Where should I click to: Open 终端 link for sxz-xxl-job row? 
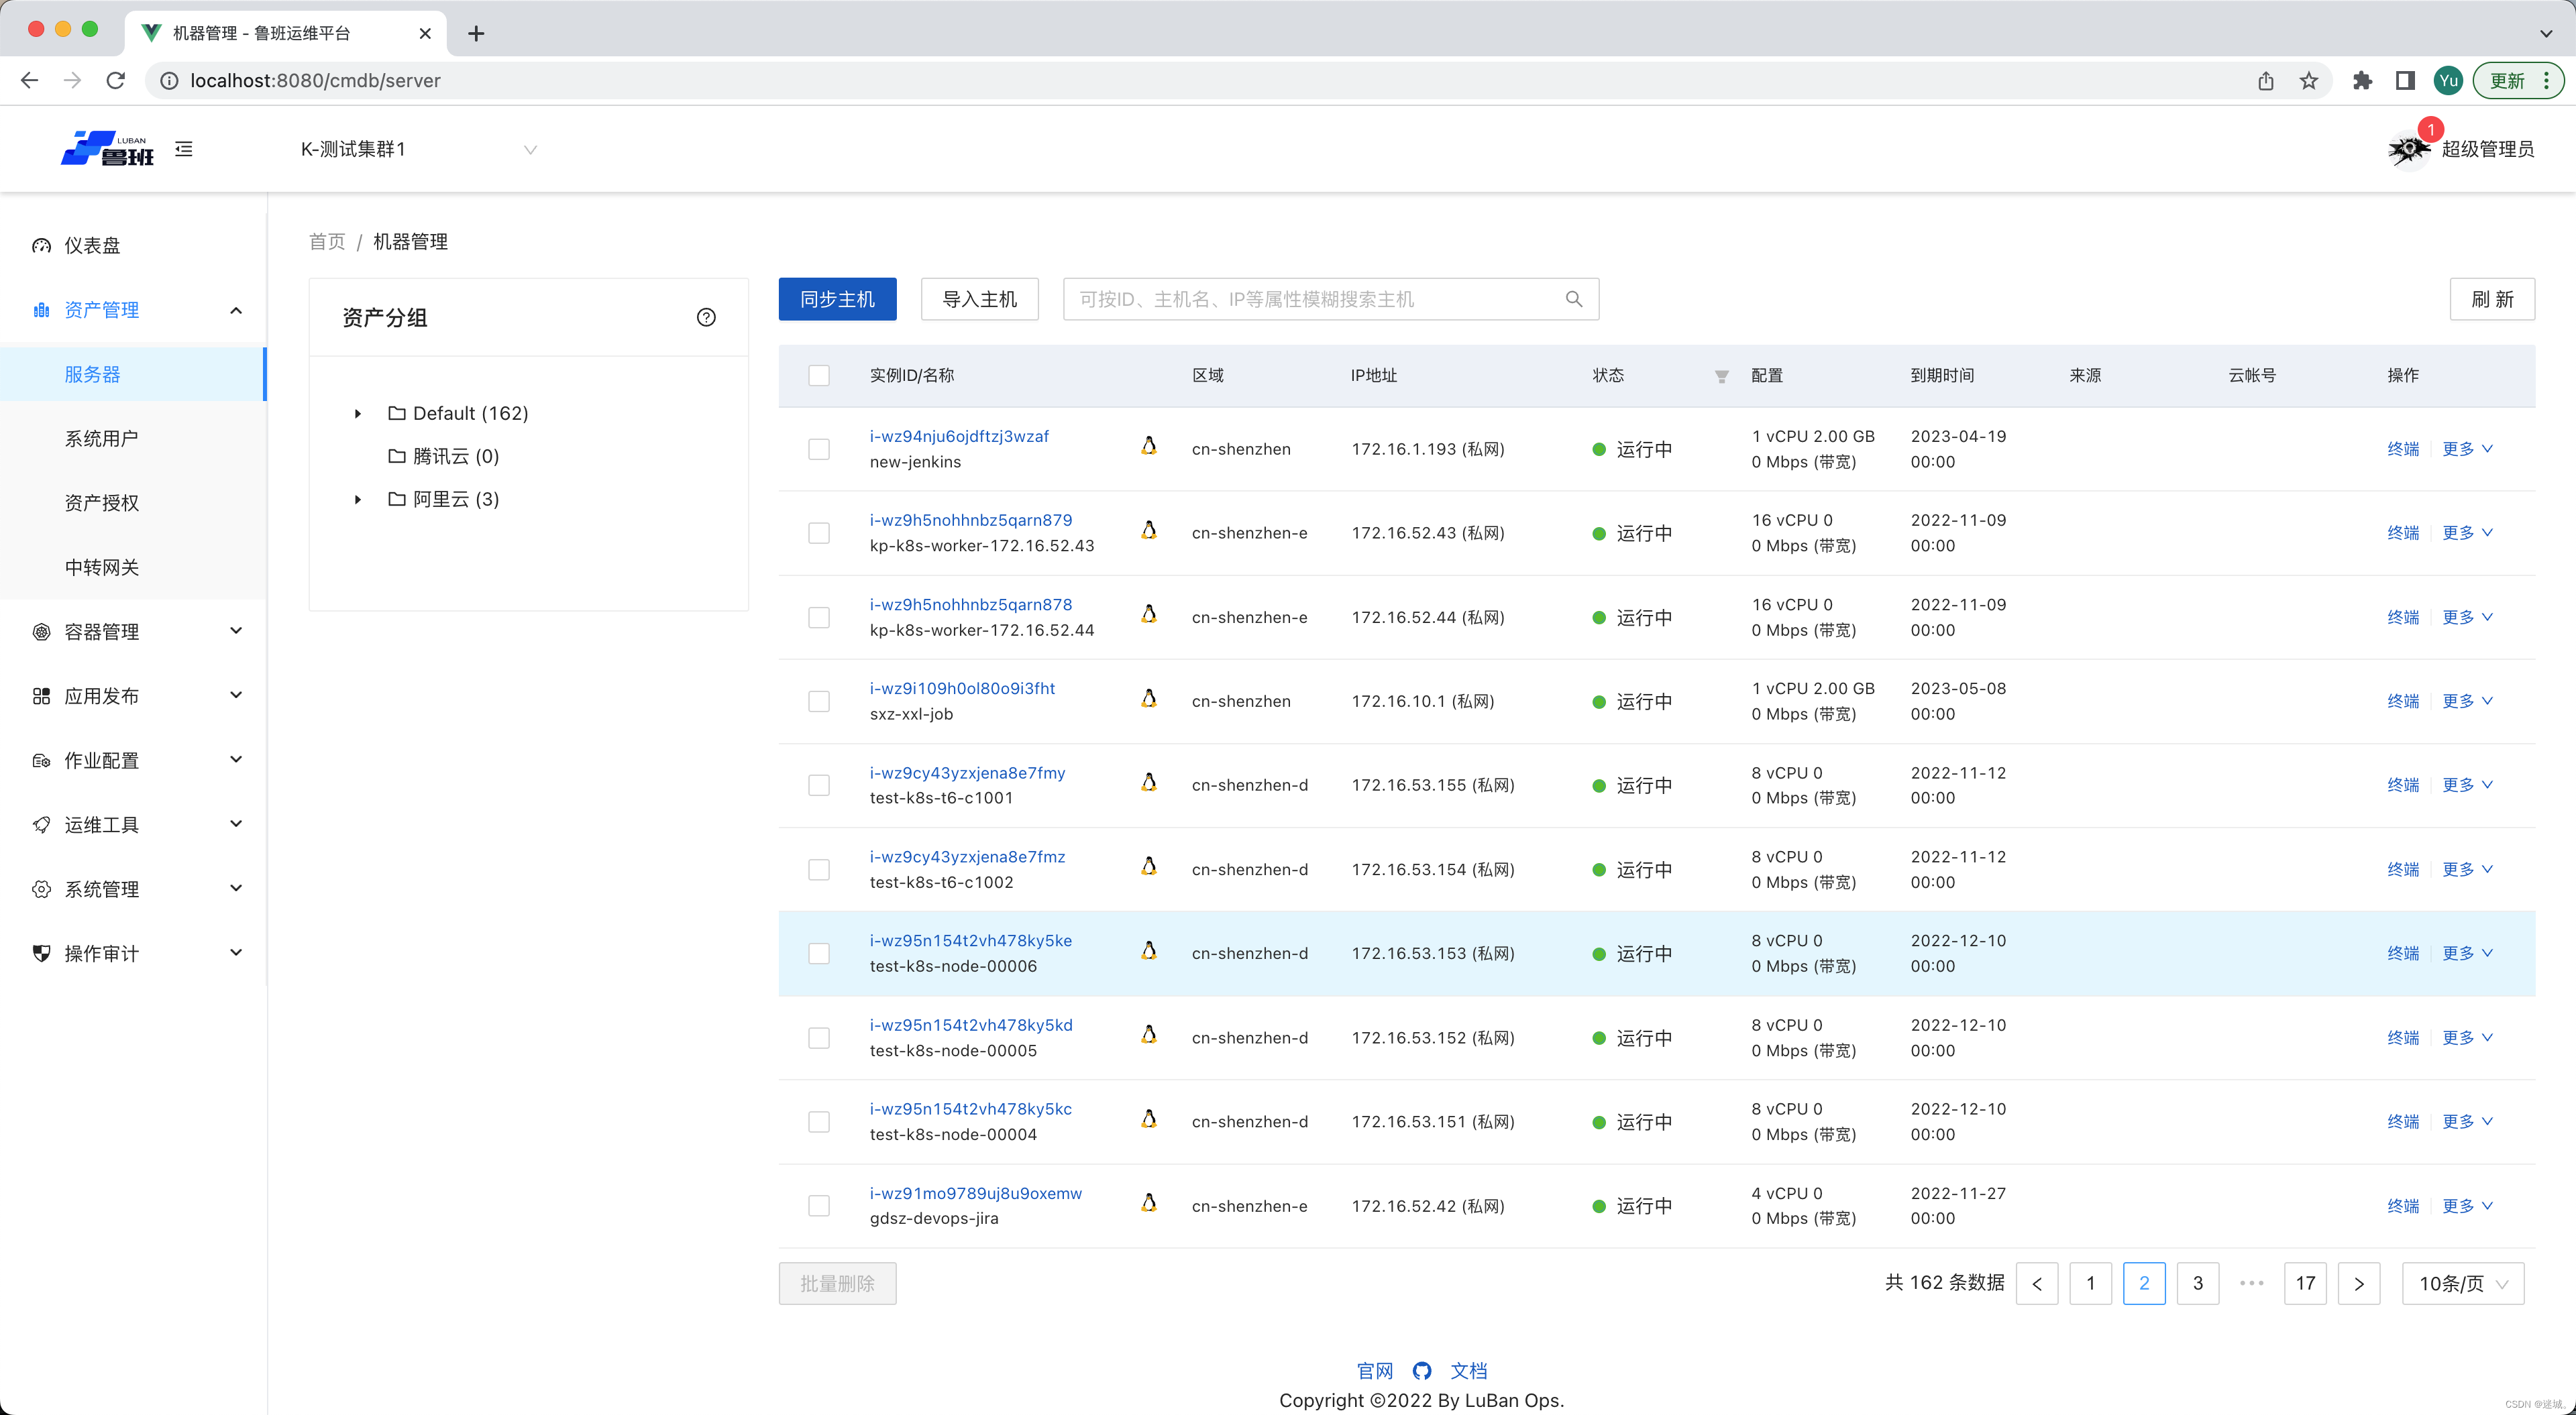point(2402,701)
